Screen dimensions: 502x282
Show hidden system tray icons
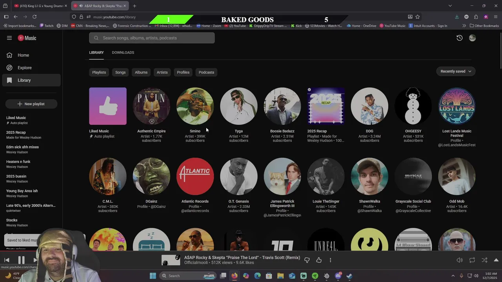pyautogui.click(x=453, y=276)
